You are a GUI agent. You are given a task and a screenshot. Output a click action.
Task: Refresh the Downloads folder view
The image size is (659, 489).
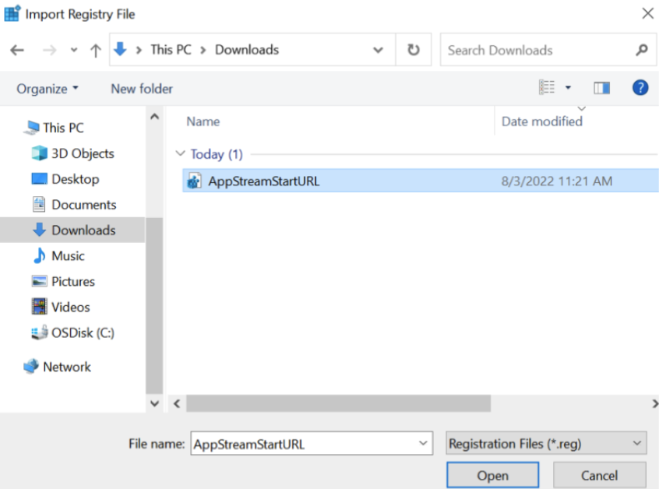click(x=414, y=50)
